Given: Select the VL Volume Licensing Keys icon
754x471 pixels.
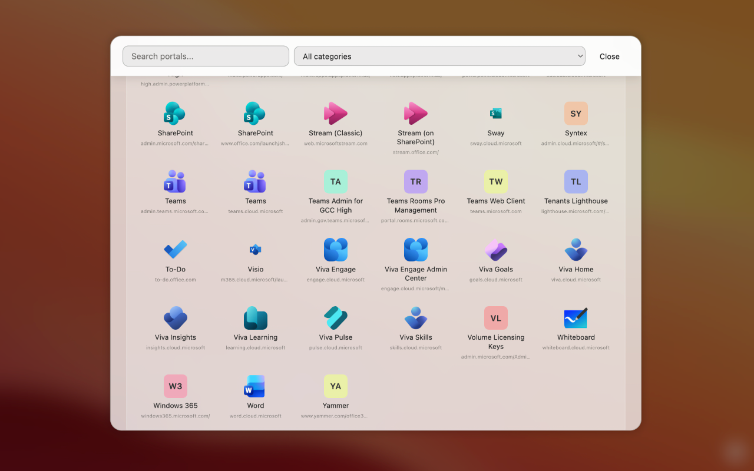Looking at the screenshot, I should point(496,319).
